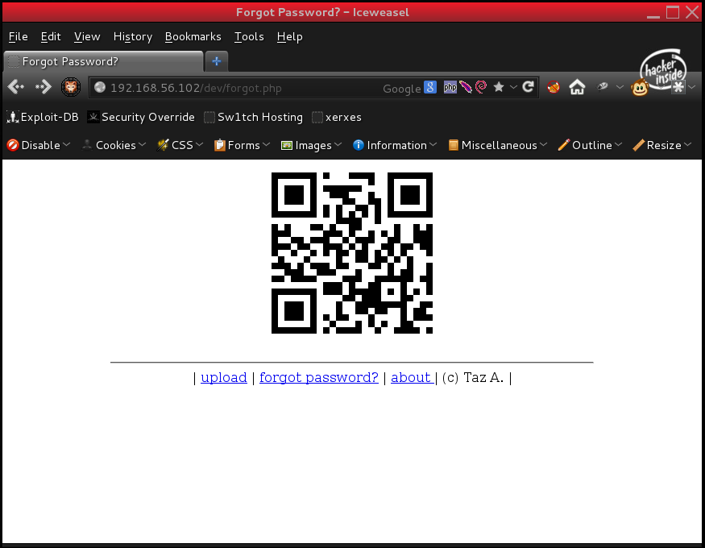Open the View menu
This screenshot has height=548, width=705.
coord(87,37)
